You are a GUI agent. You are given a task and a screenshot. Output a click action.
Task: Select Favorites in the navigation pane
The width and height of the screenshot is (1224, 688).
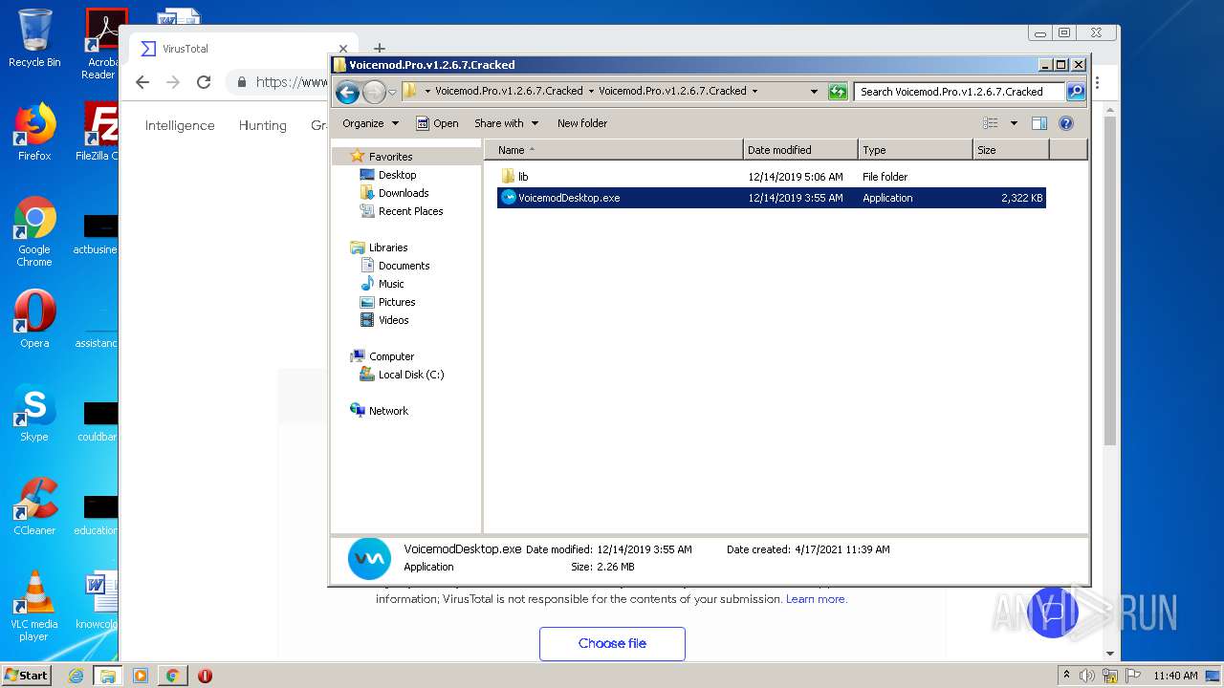tap(390, 157)
